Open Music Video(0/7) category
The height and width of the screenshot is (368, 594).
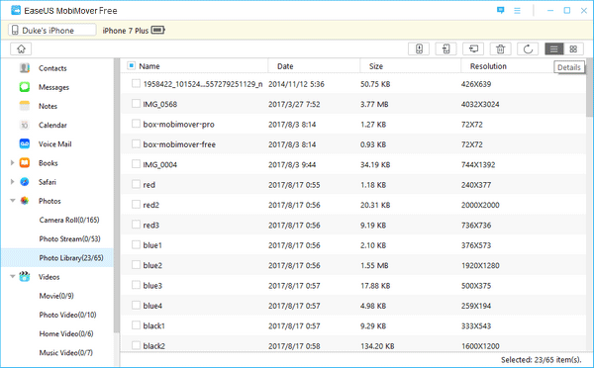(x=66, y=352)
